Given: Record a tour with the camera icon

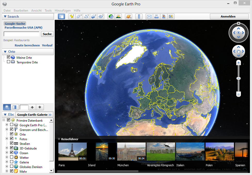Looking at the screenshot, I should click(x=101, y=16).
